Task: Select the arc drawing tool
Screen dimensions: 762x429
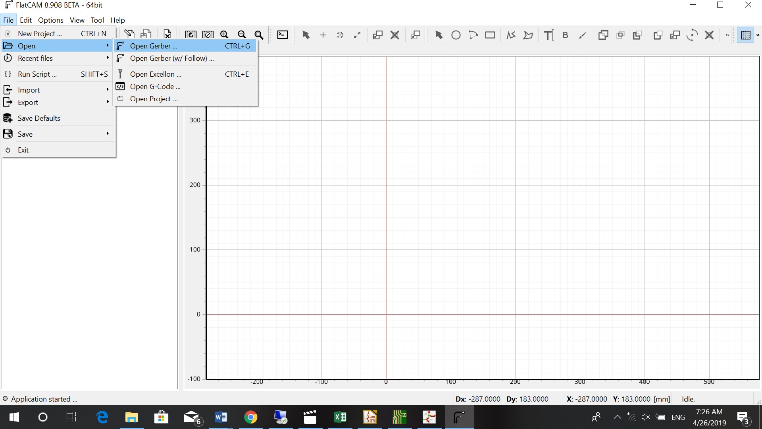Action: point(473,35)
